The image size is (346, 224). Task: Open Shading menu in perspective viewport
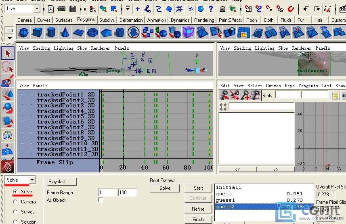tap(42, 48)
